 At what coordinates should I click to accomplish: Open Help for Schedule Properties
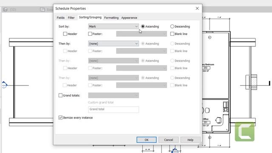pyautogui.click(x=190, y=140)
